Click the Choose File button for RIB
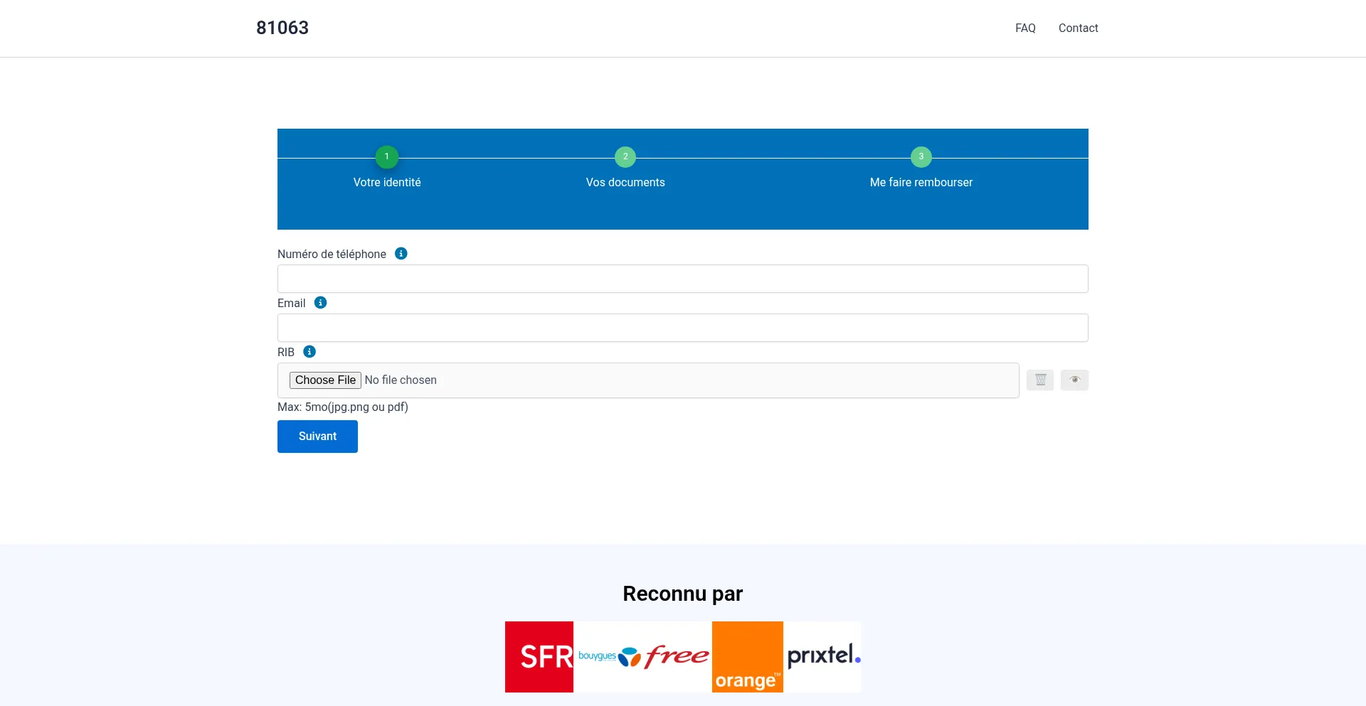This screenshot has height=706, width=1366. 325,380
